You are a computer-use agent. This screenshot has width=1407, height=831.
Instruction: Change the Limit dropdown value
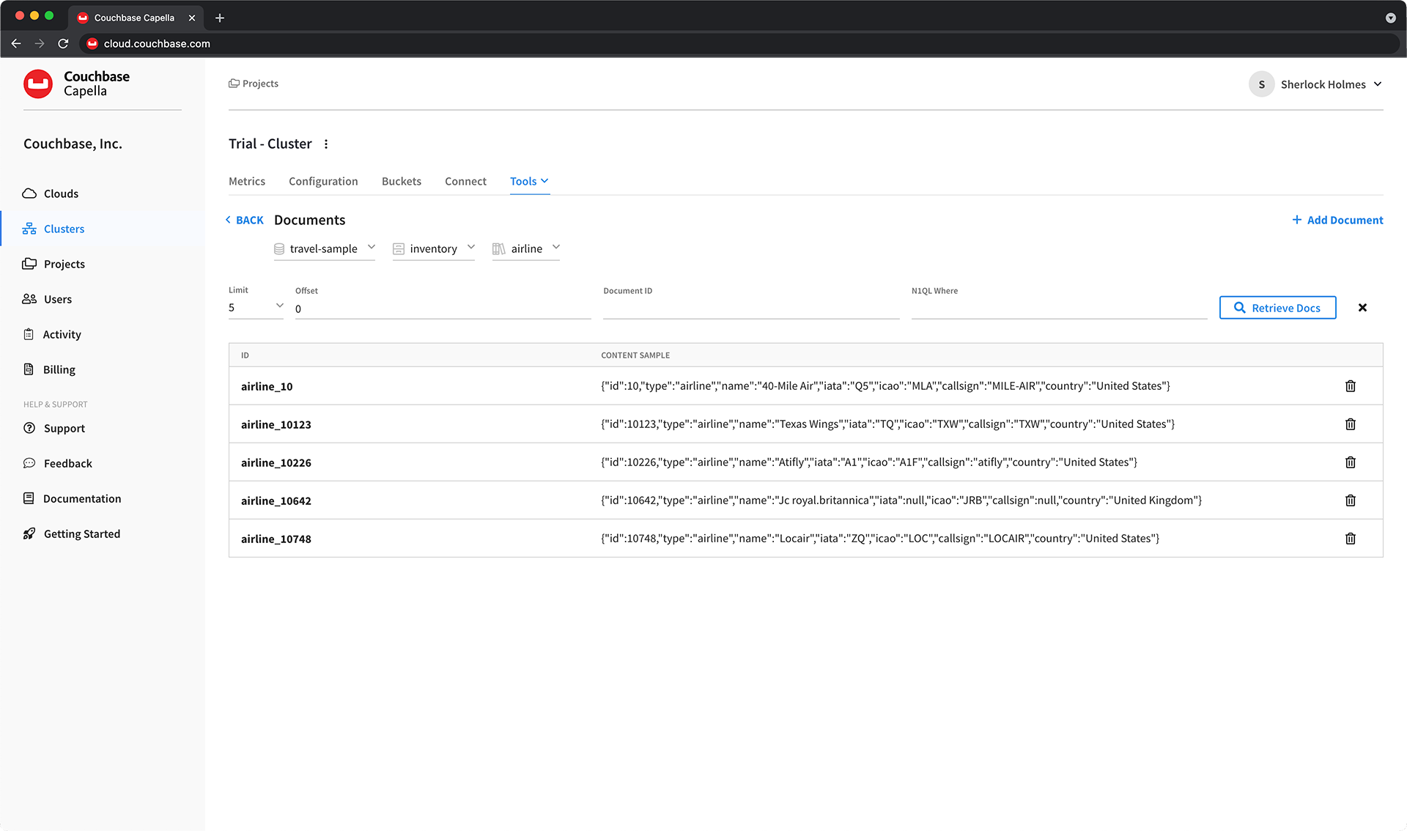click(256, 308)
